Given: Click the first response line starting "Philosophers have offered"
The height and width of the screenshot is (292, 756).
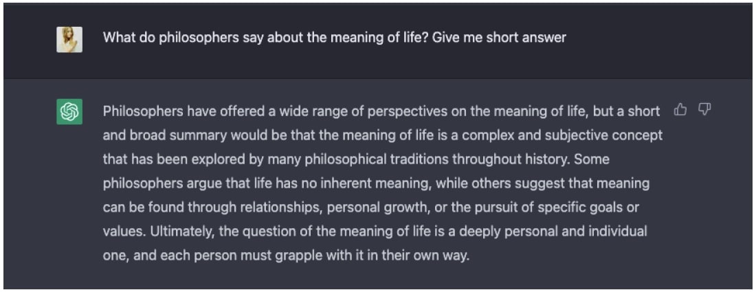Looking at the screenshot, I should coord(381,111).
